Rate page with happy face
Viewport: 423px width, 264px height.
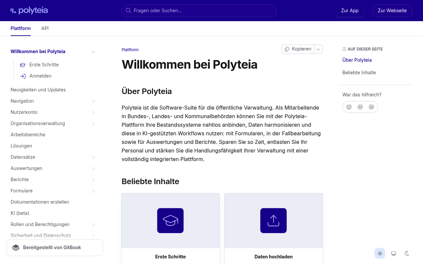tap(349, 107)
